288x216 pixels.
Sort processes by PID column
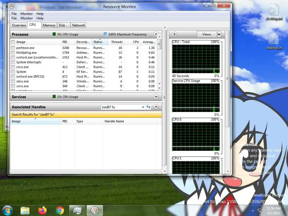click(x=68, y=42)
